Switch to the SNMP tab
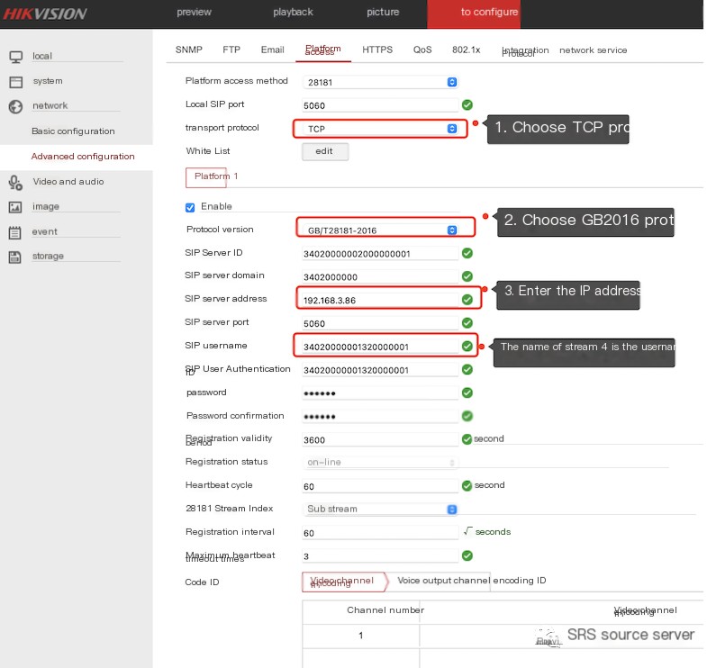This screenshot has width=707, height=668. tap(189, 50)
